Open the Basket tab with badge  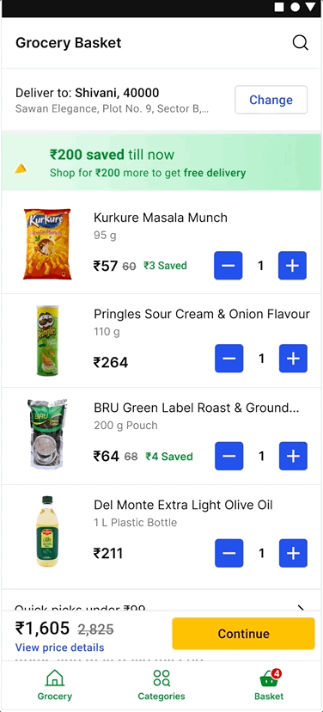269,684
